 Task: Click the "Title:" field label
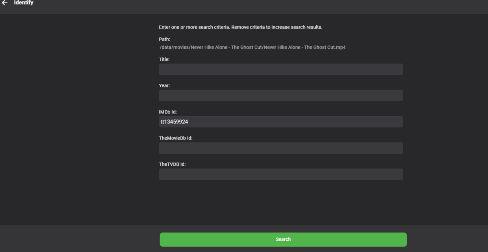(164, 59)
